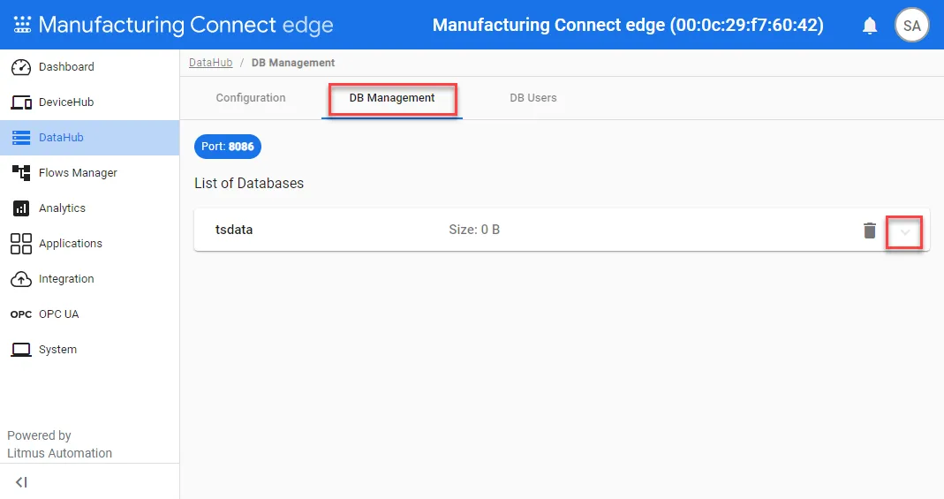Click the DataHub database icon
Viewport: 944px width, 499px height.
(21, 138)
